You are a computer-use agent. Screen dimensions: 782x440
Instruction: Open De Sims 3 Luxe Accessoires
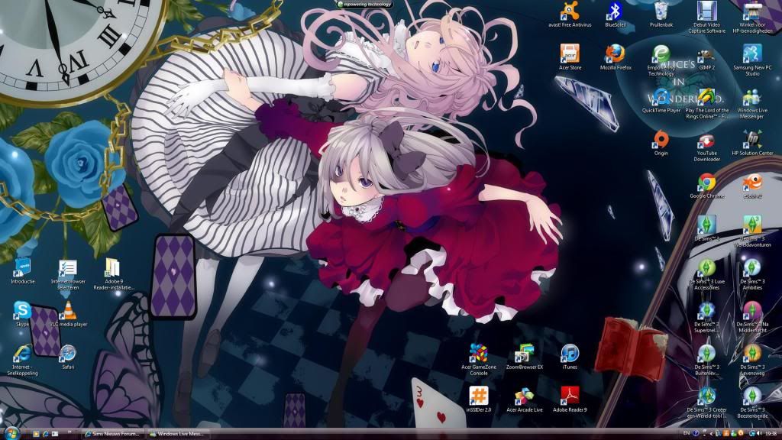[706, 274]
